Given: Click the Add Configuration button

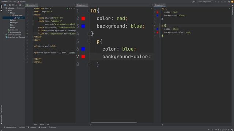Looking at the screenshot, I should pos(205,1).
